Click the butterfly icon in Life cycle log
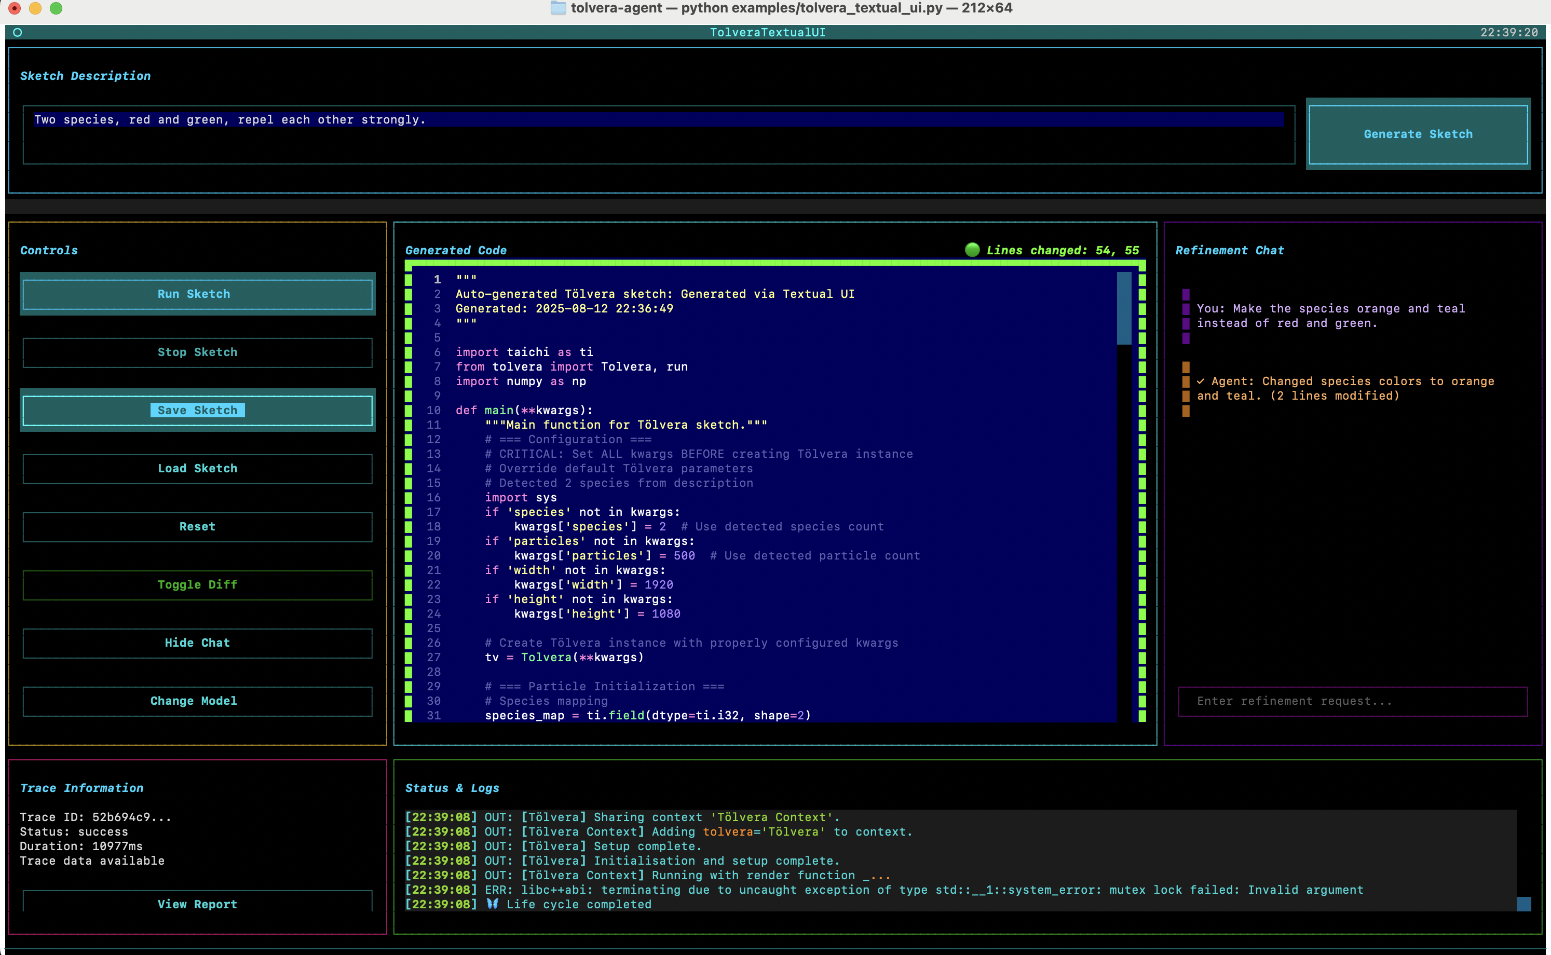The image size is (1551, 955). pyautogui.click(x=492, y=904)
